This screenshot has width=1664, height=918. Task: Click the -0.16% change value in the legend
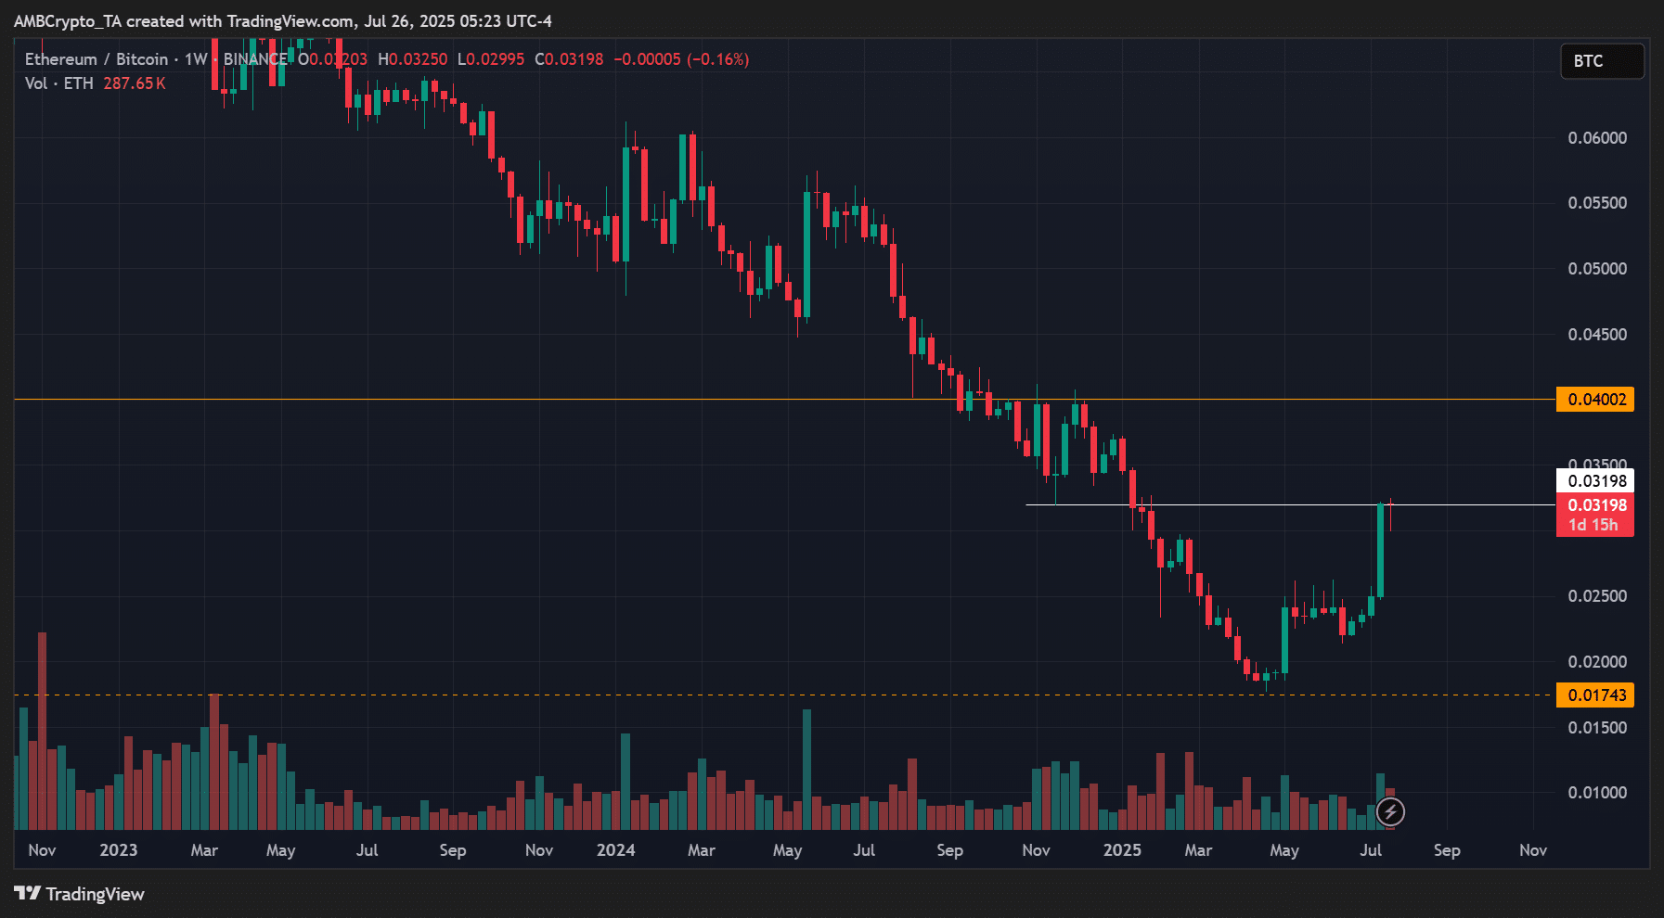pyautogui.click(x=718, y=59)
